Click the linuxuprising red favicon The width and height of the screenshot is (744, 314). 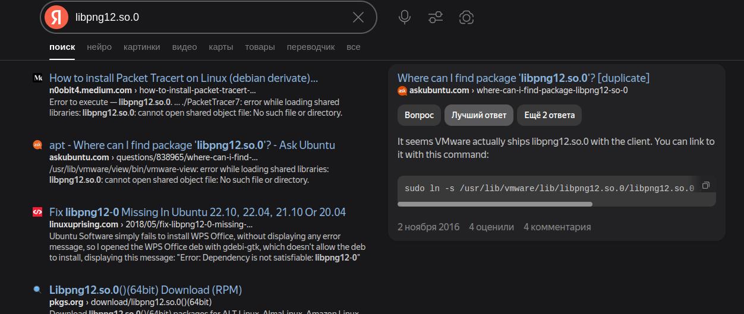point(37,212)
